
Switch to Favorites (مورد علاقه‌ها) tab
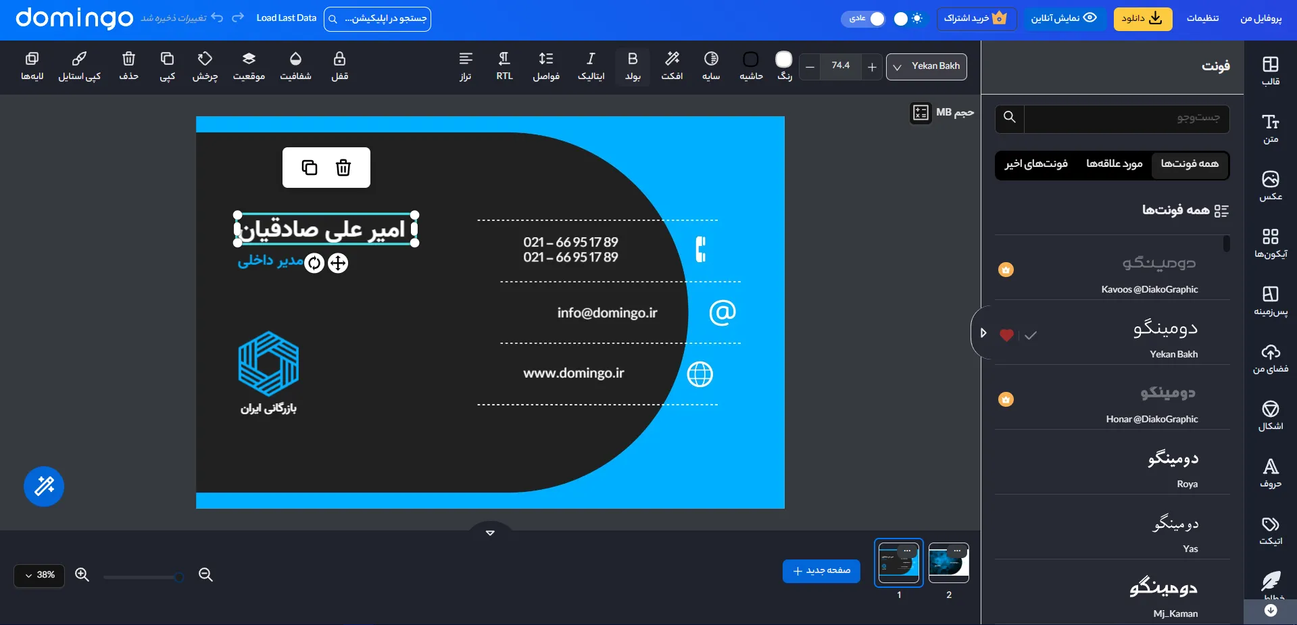pyautogui.click(x=1114, y=164)
